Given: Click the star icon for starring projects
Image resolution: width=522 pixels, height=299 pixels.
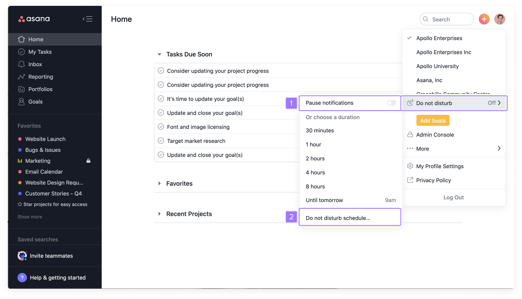Looking at the screenshot, I should (20, 204).
